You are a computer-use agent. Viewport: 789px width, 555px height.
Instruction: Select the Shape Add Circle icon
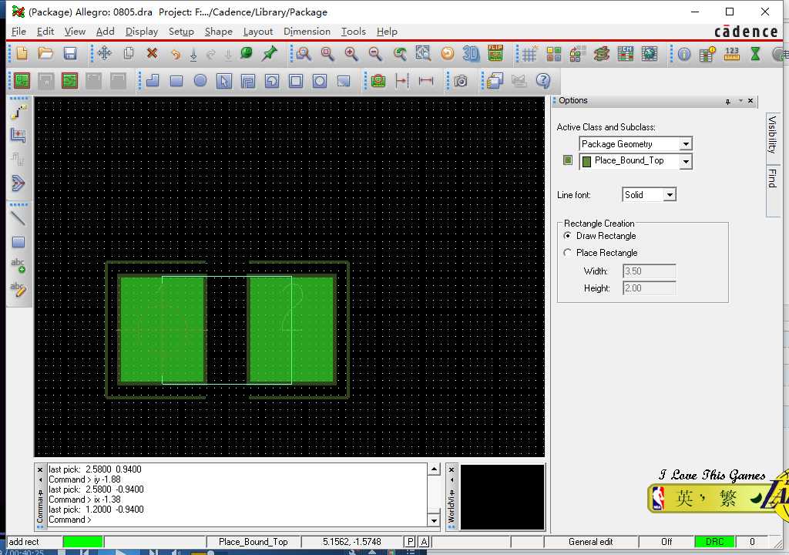[x=200, y=81]
